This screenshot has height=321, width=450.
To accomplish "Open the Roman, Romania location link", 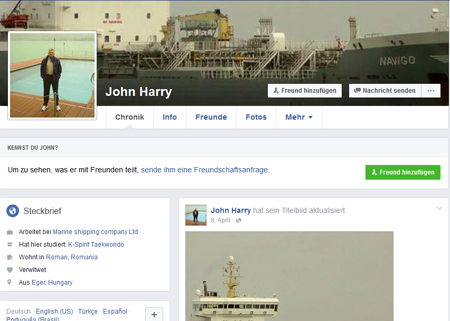I will [72, 257].
